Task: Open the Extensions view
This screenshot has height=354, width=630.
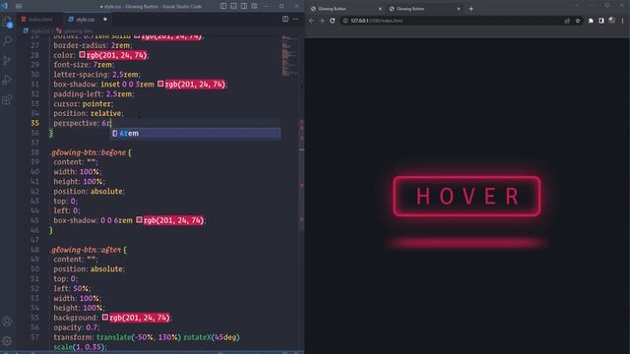Action: [x=7, y=99]
